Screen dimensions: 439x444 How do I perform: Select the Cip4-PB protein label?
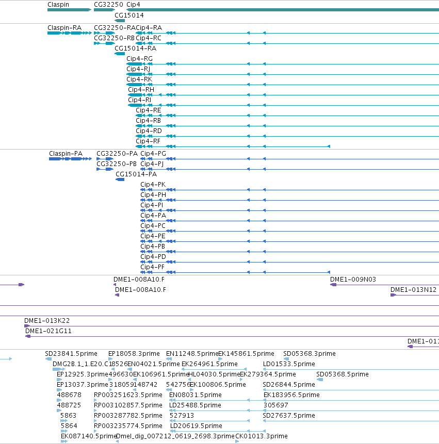click(x=153, y=246)
